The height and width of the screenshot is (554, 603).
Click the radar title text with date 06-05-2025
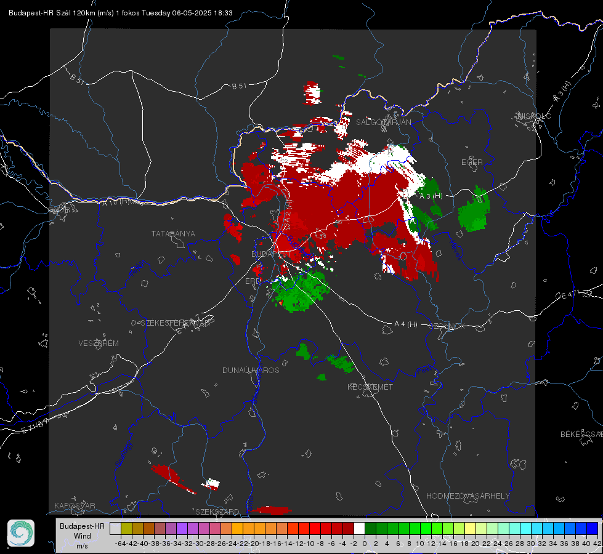pyautogui.click(x=121, y=13)
